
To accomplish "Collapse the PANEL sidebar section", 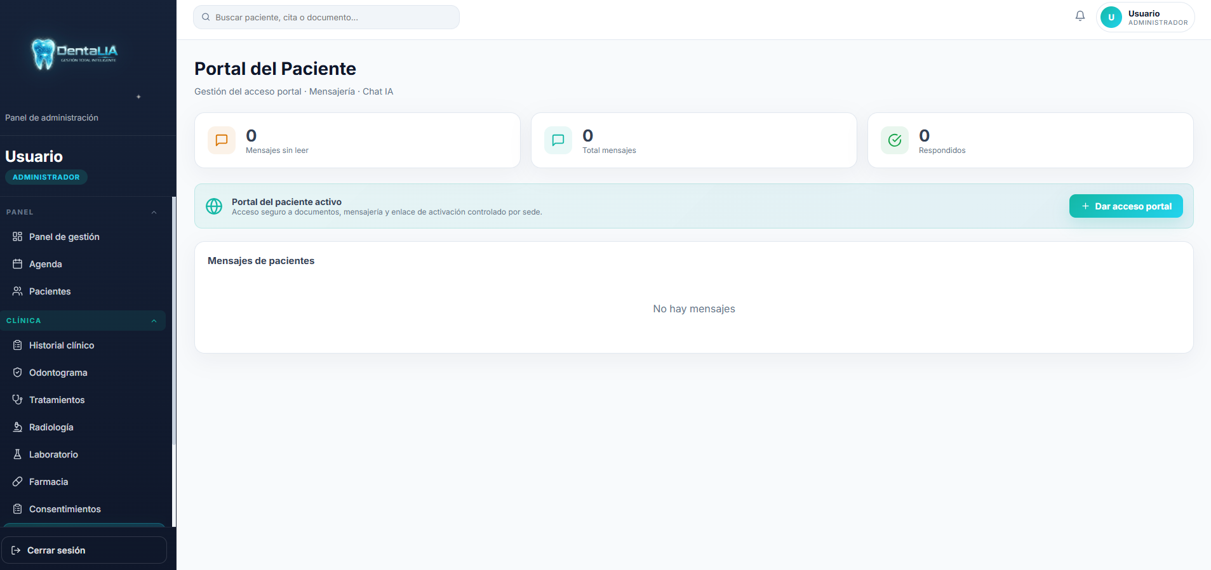I will tap(154, 212).
